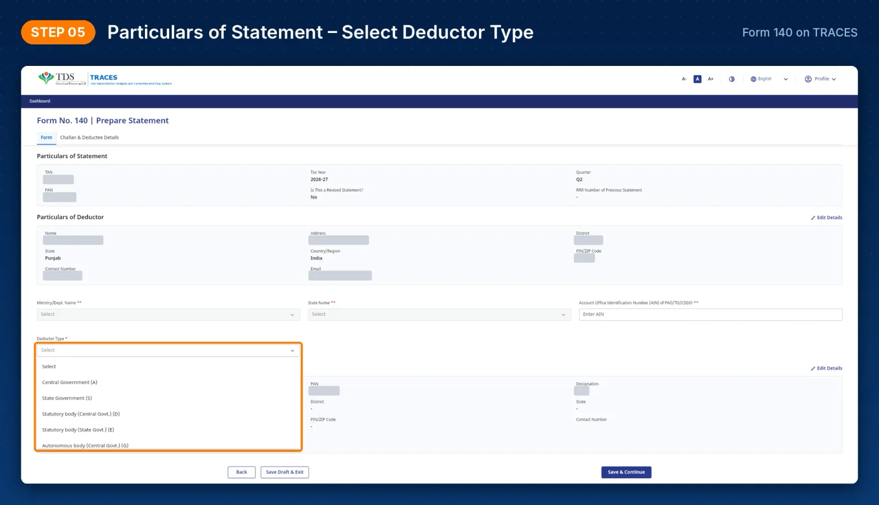Screen dimensions: 879x505
Task: Click the 'Form No. 140 | Prepare Statement' heading
Action: coord(103,120)
